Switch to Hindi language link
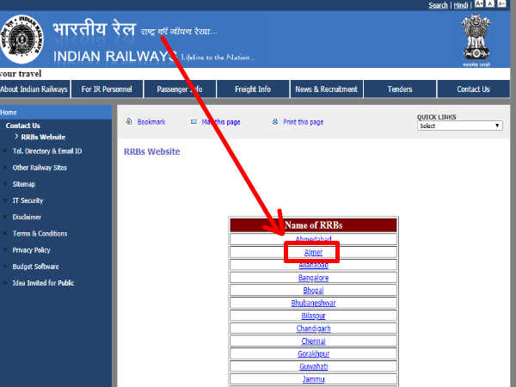This screenshot has height=387, width=516. coord(461,5)
